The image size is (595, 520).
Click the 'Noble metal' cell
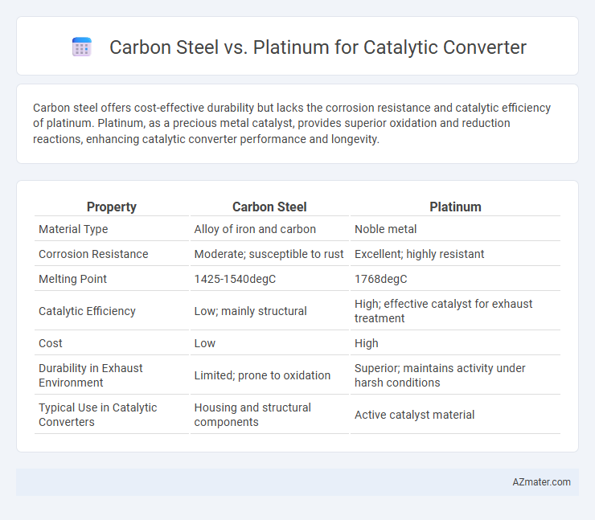tap(385, 229)
